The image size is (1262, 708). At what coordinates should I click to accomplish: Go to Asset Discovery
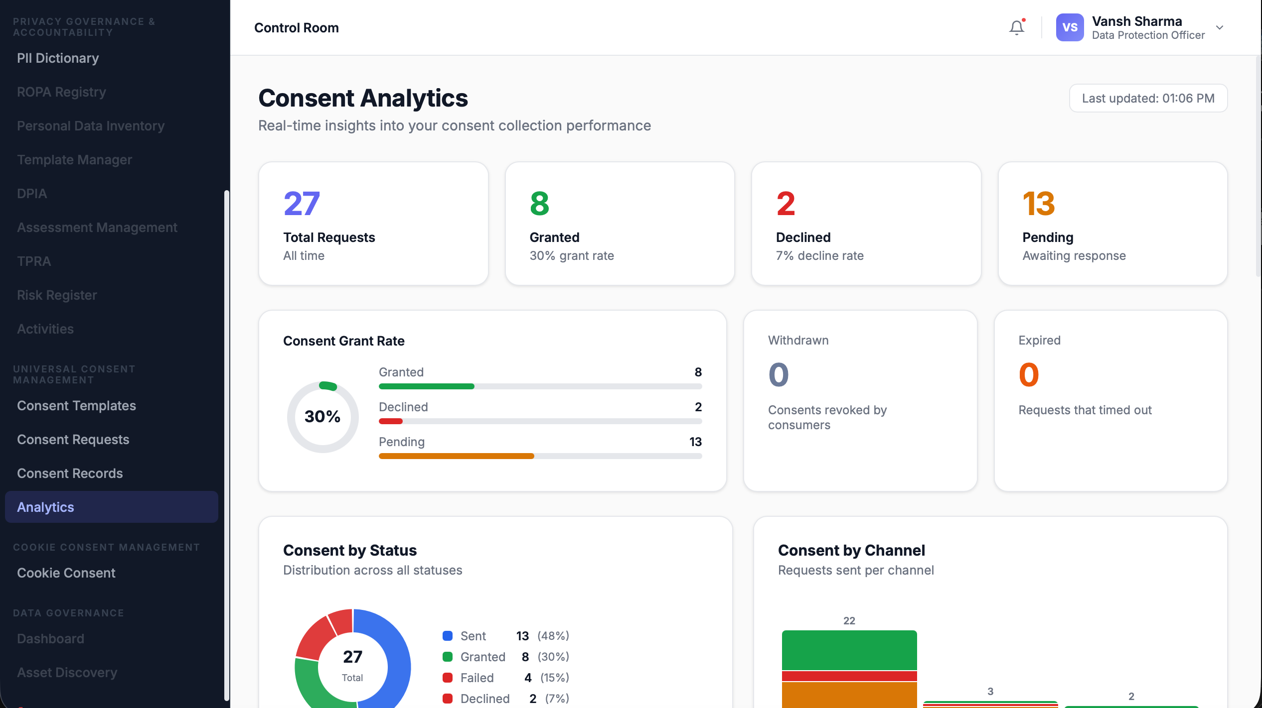pyautogui.click(x=67, y=673)
